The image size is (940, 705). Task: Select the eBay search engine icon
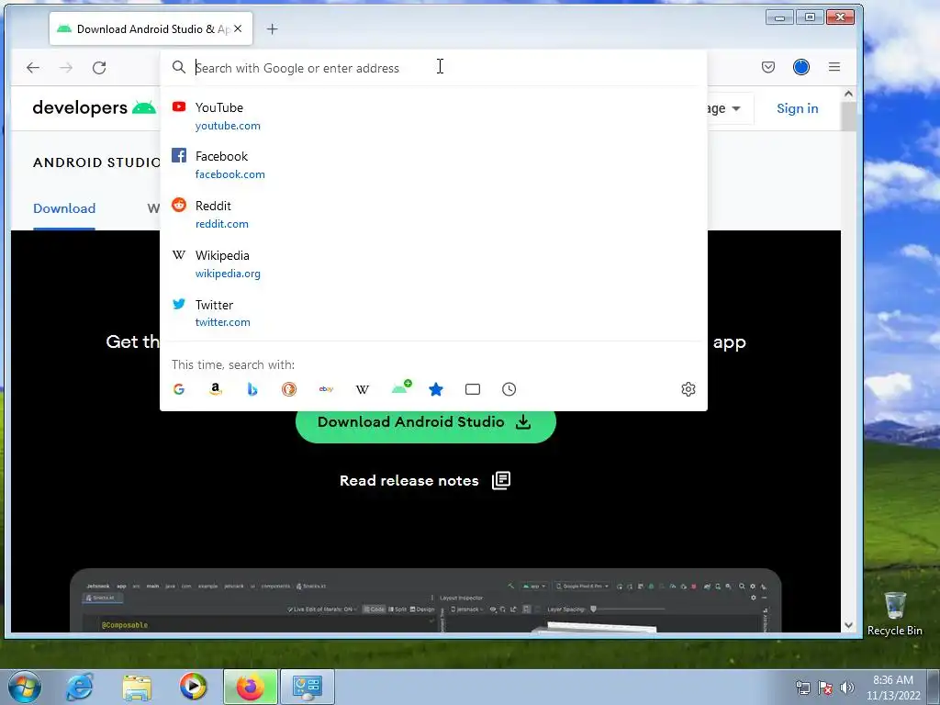(326, 389)
